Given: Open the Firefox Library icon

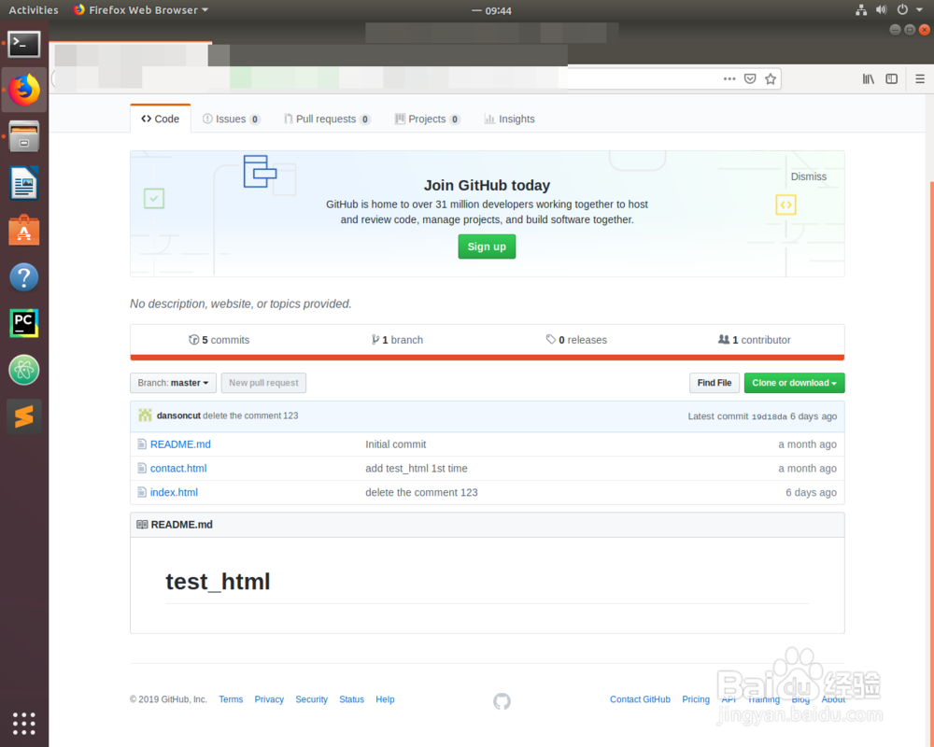Looking at the screenshot, I should tap(869, 78).
